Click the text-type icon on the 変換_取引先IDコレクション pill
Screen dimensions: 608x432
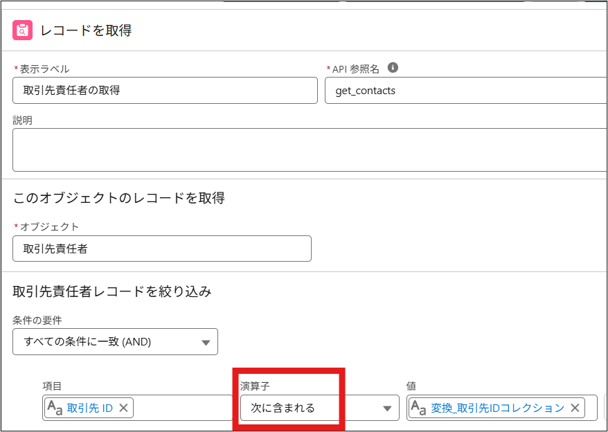click(x=418, y=408)
